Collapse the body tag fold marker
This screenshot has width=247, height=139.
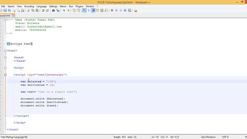5,68
